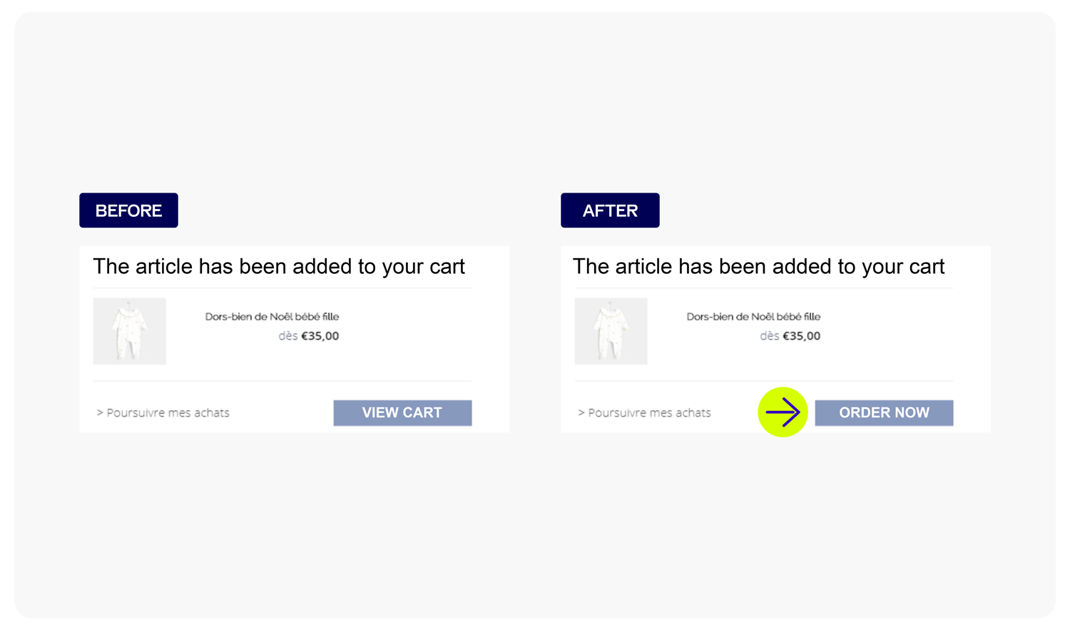1070x630 pixels.
Task: Click the purple arrow pointing to ORDER NOW
Action: click(x=783, y=412)
